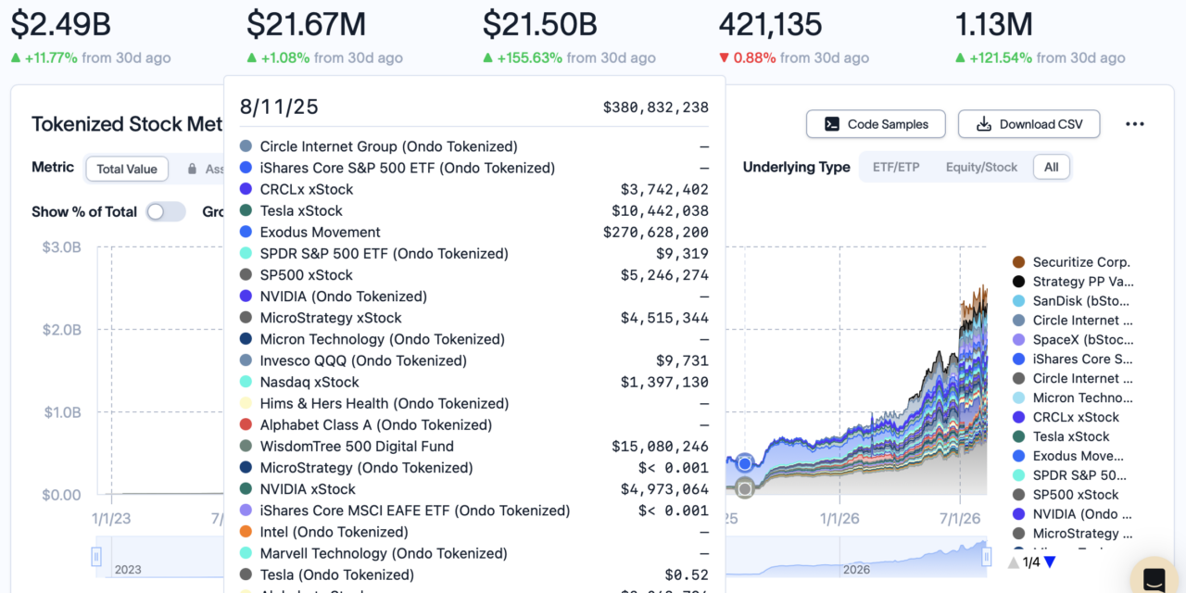1186x593 pixels.
Task: Click the gray hover marker on chart
Action: tap(744, 488)
